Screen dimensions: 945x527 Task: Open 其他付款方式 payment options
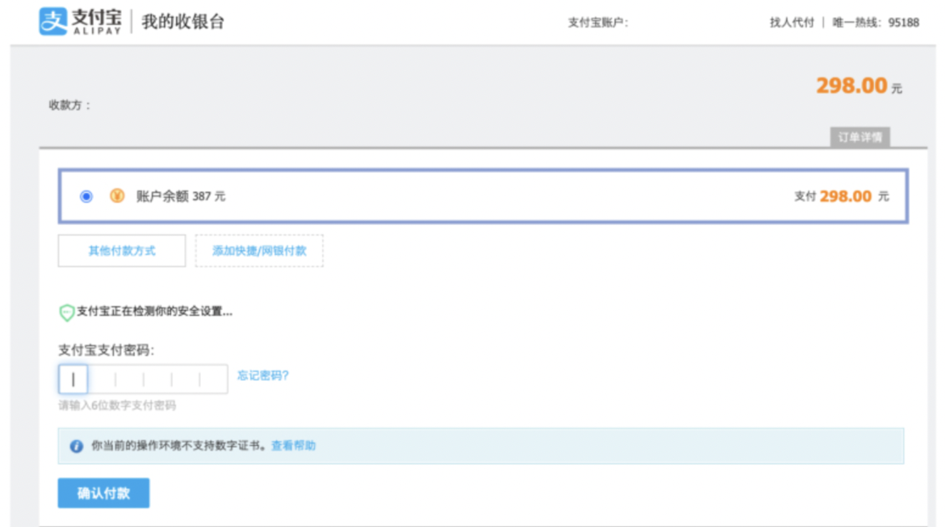pyautogui.click(x=122, y=251)
